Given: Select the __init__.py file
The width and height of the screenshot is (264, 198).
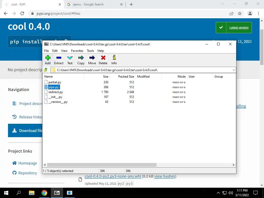Looking at the screenshot, I should pyautogui.click(x=55, y=97).
